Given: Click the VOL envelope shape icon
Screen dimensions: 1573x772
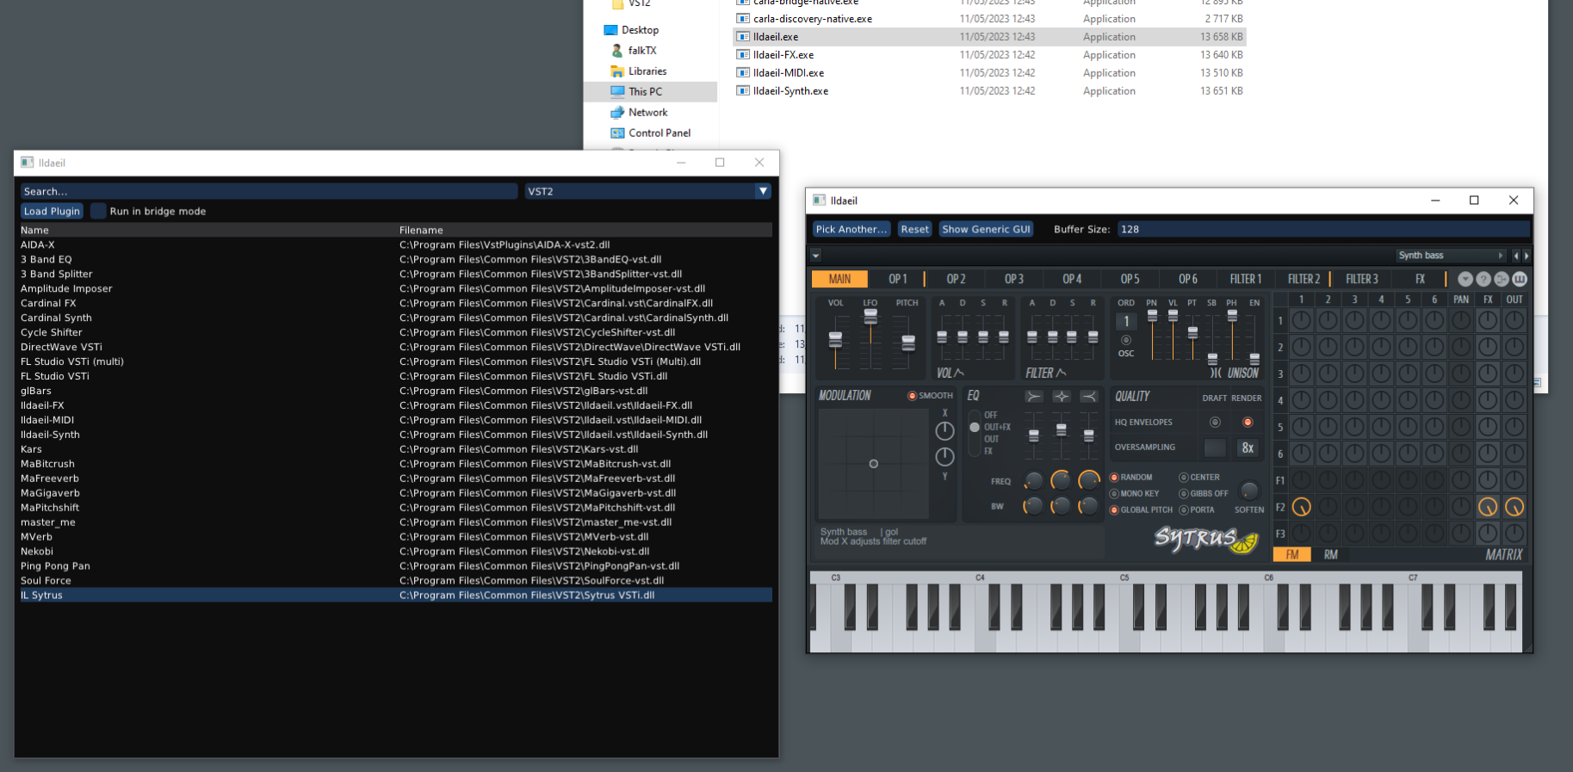Looking at the screenshot, I should (x=959, y=373).
